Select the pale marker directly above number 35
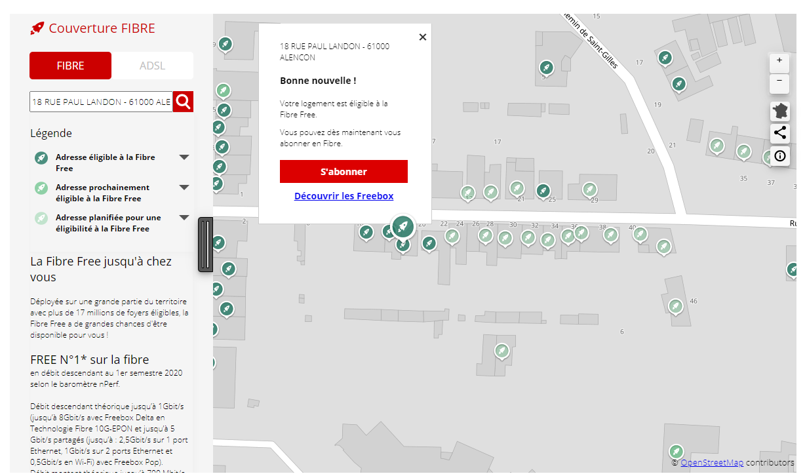Viewport: 805px width, 476px height. coord(743,152)
